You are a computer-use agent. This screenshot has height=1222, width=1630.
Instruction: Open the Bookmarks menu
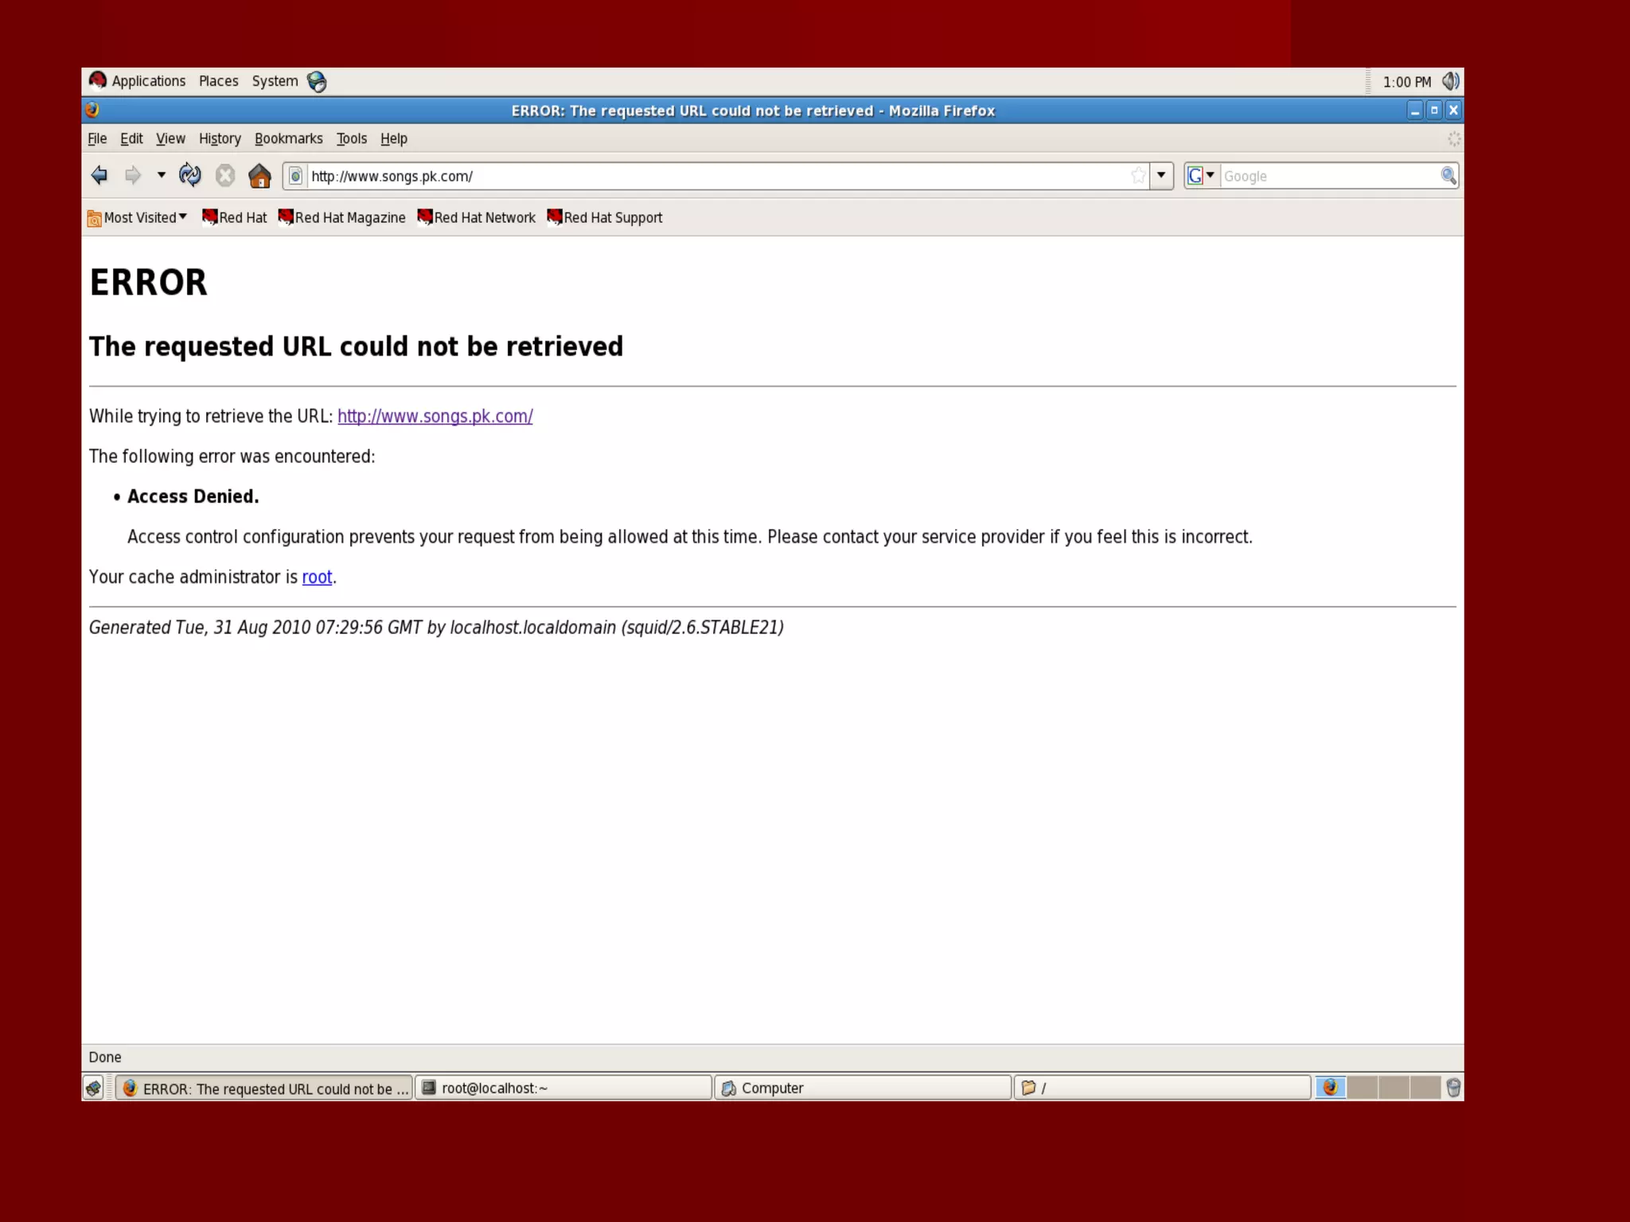point(288,138)
